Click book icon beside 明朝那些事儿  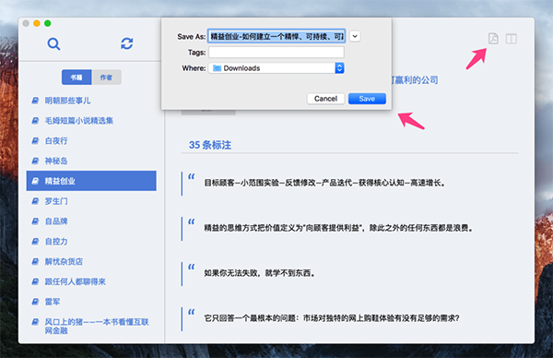pos(35,101)
